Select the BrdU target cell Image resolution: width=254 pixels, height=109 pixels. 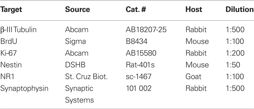(x=9, y=41)
